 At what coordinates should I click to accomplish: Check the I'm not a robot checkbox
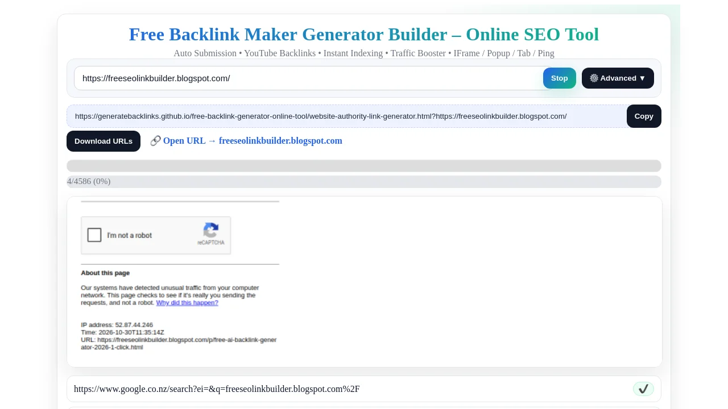point(94,235)
